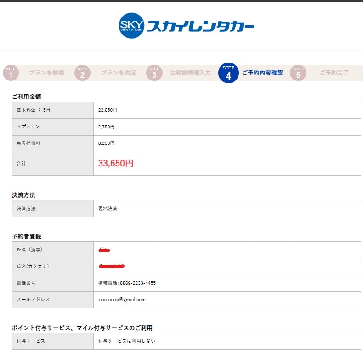
Task: Click the STEP 2 circle icon
Action: click(82, 73)
